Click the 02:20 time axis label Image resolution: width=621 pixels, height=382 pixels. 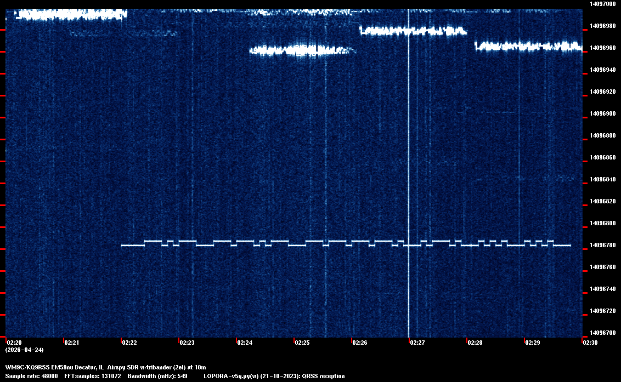point(14,343)
